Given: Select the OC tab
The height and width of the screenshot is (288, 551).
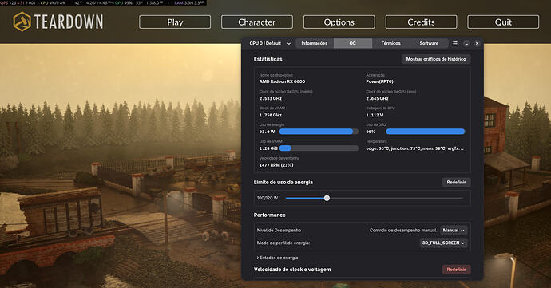Looking at the screenshot, I should tap(352, 43).
